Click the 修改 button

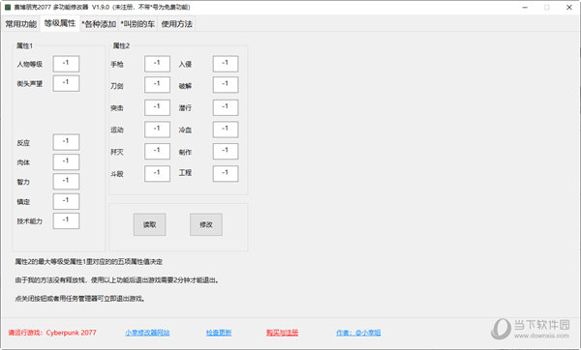(206, 224)
